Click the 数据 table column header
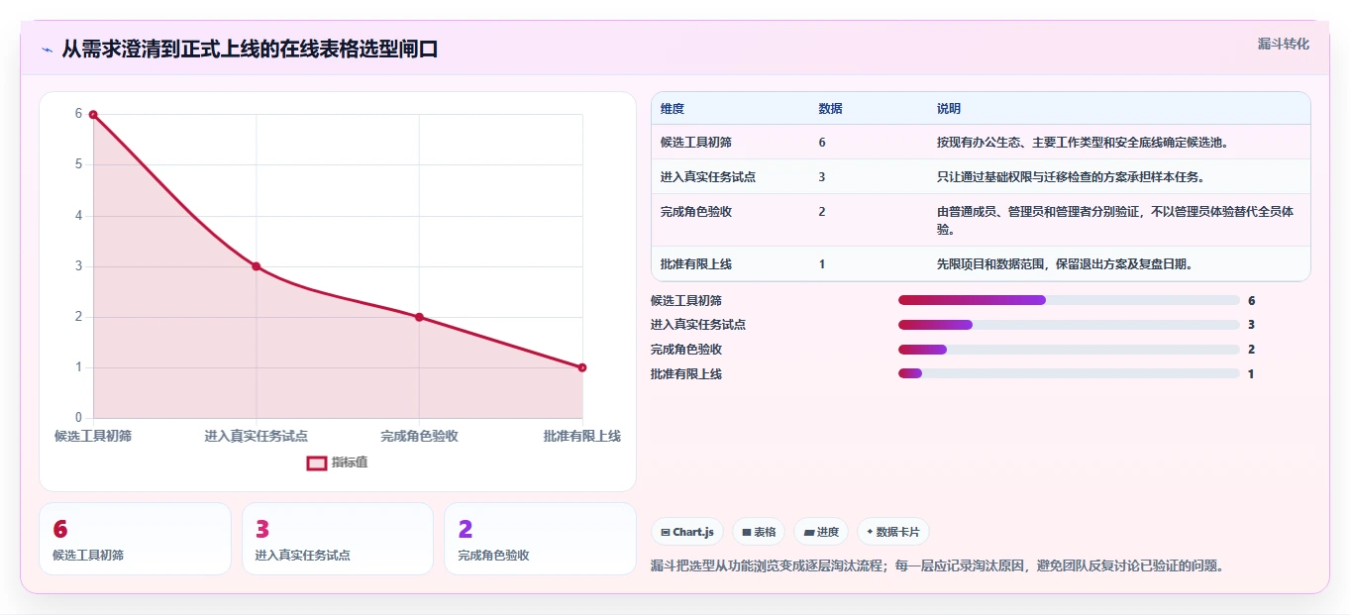Viewport: 1350px width, 615px height. [x=831, y=109]
